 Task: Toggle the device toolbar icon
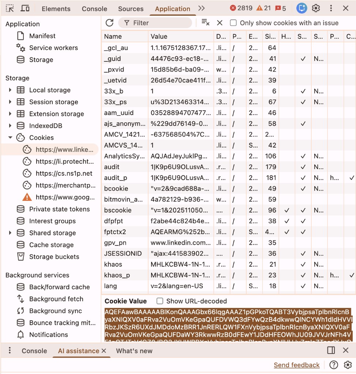(x=25, y=8)
